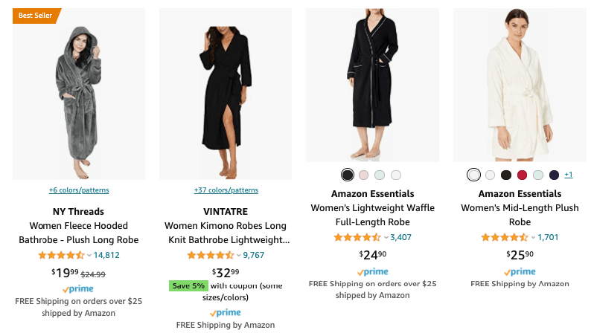Expand rating popover arrow for VINTATRE robe
Image resolution: width=594 pixels, height=333 pixels.
point(238,255)
